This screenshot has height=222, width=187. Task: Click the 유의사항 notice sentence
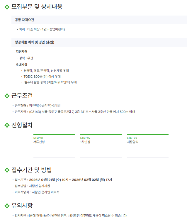(x=71, y=216)
